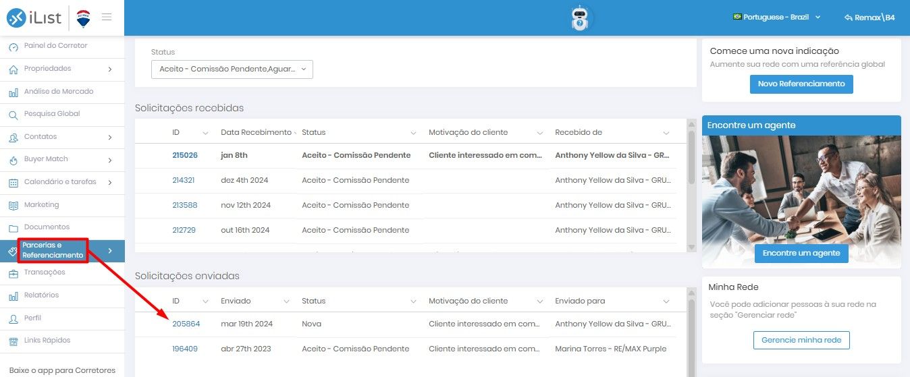Click the Perfil user icon
The width and height of the screenshot is (910, 377).
(14, 318)
